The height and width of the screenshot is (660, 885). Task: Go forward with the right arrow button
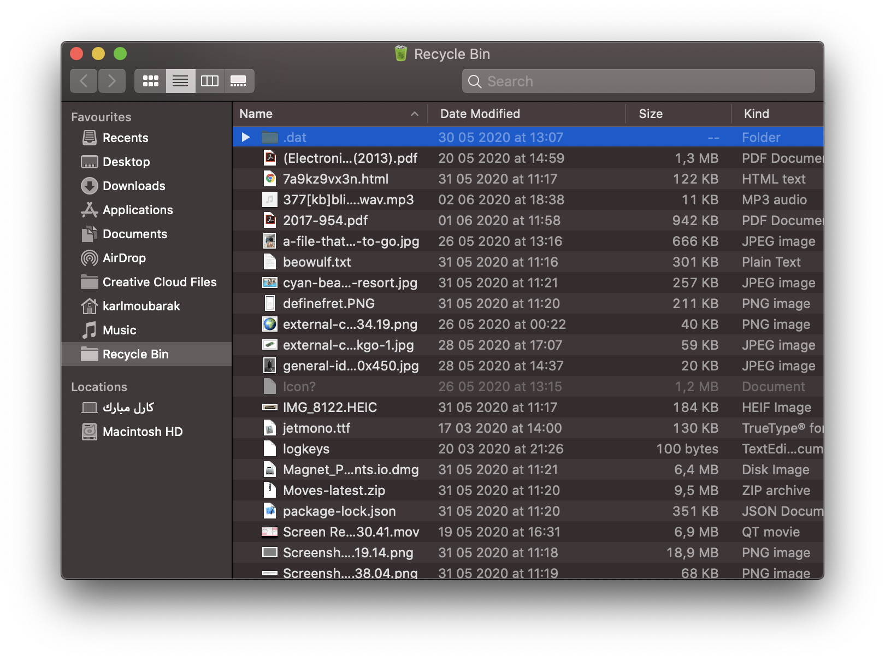tap(112, 81)
